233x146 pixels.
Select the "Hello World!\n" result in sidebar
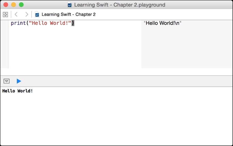pyautogui.click(x=163, y=23)
